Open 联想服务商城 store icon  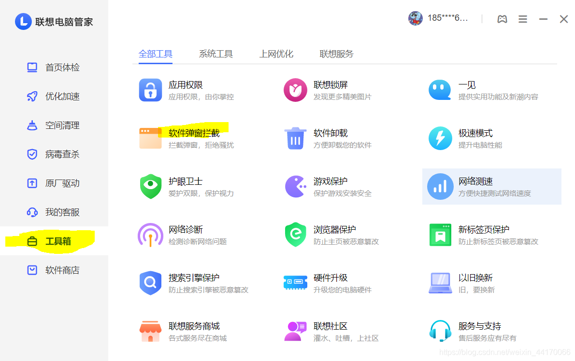coord(150,332)
